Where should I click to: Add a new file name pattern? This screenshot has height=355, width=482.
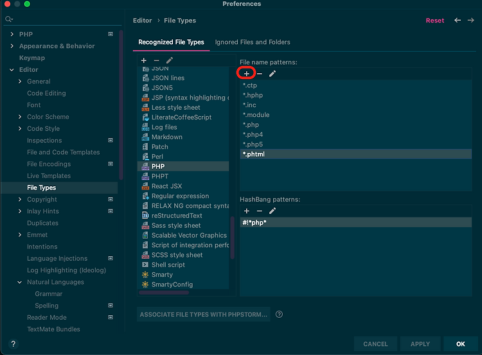tap(247, 74)
